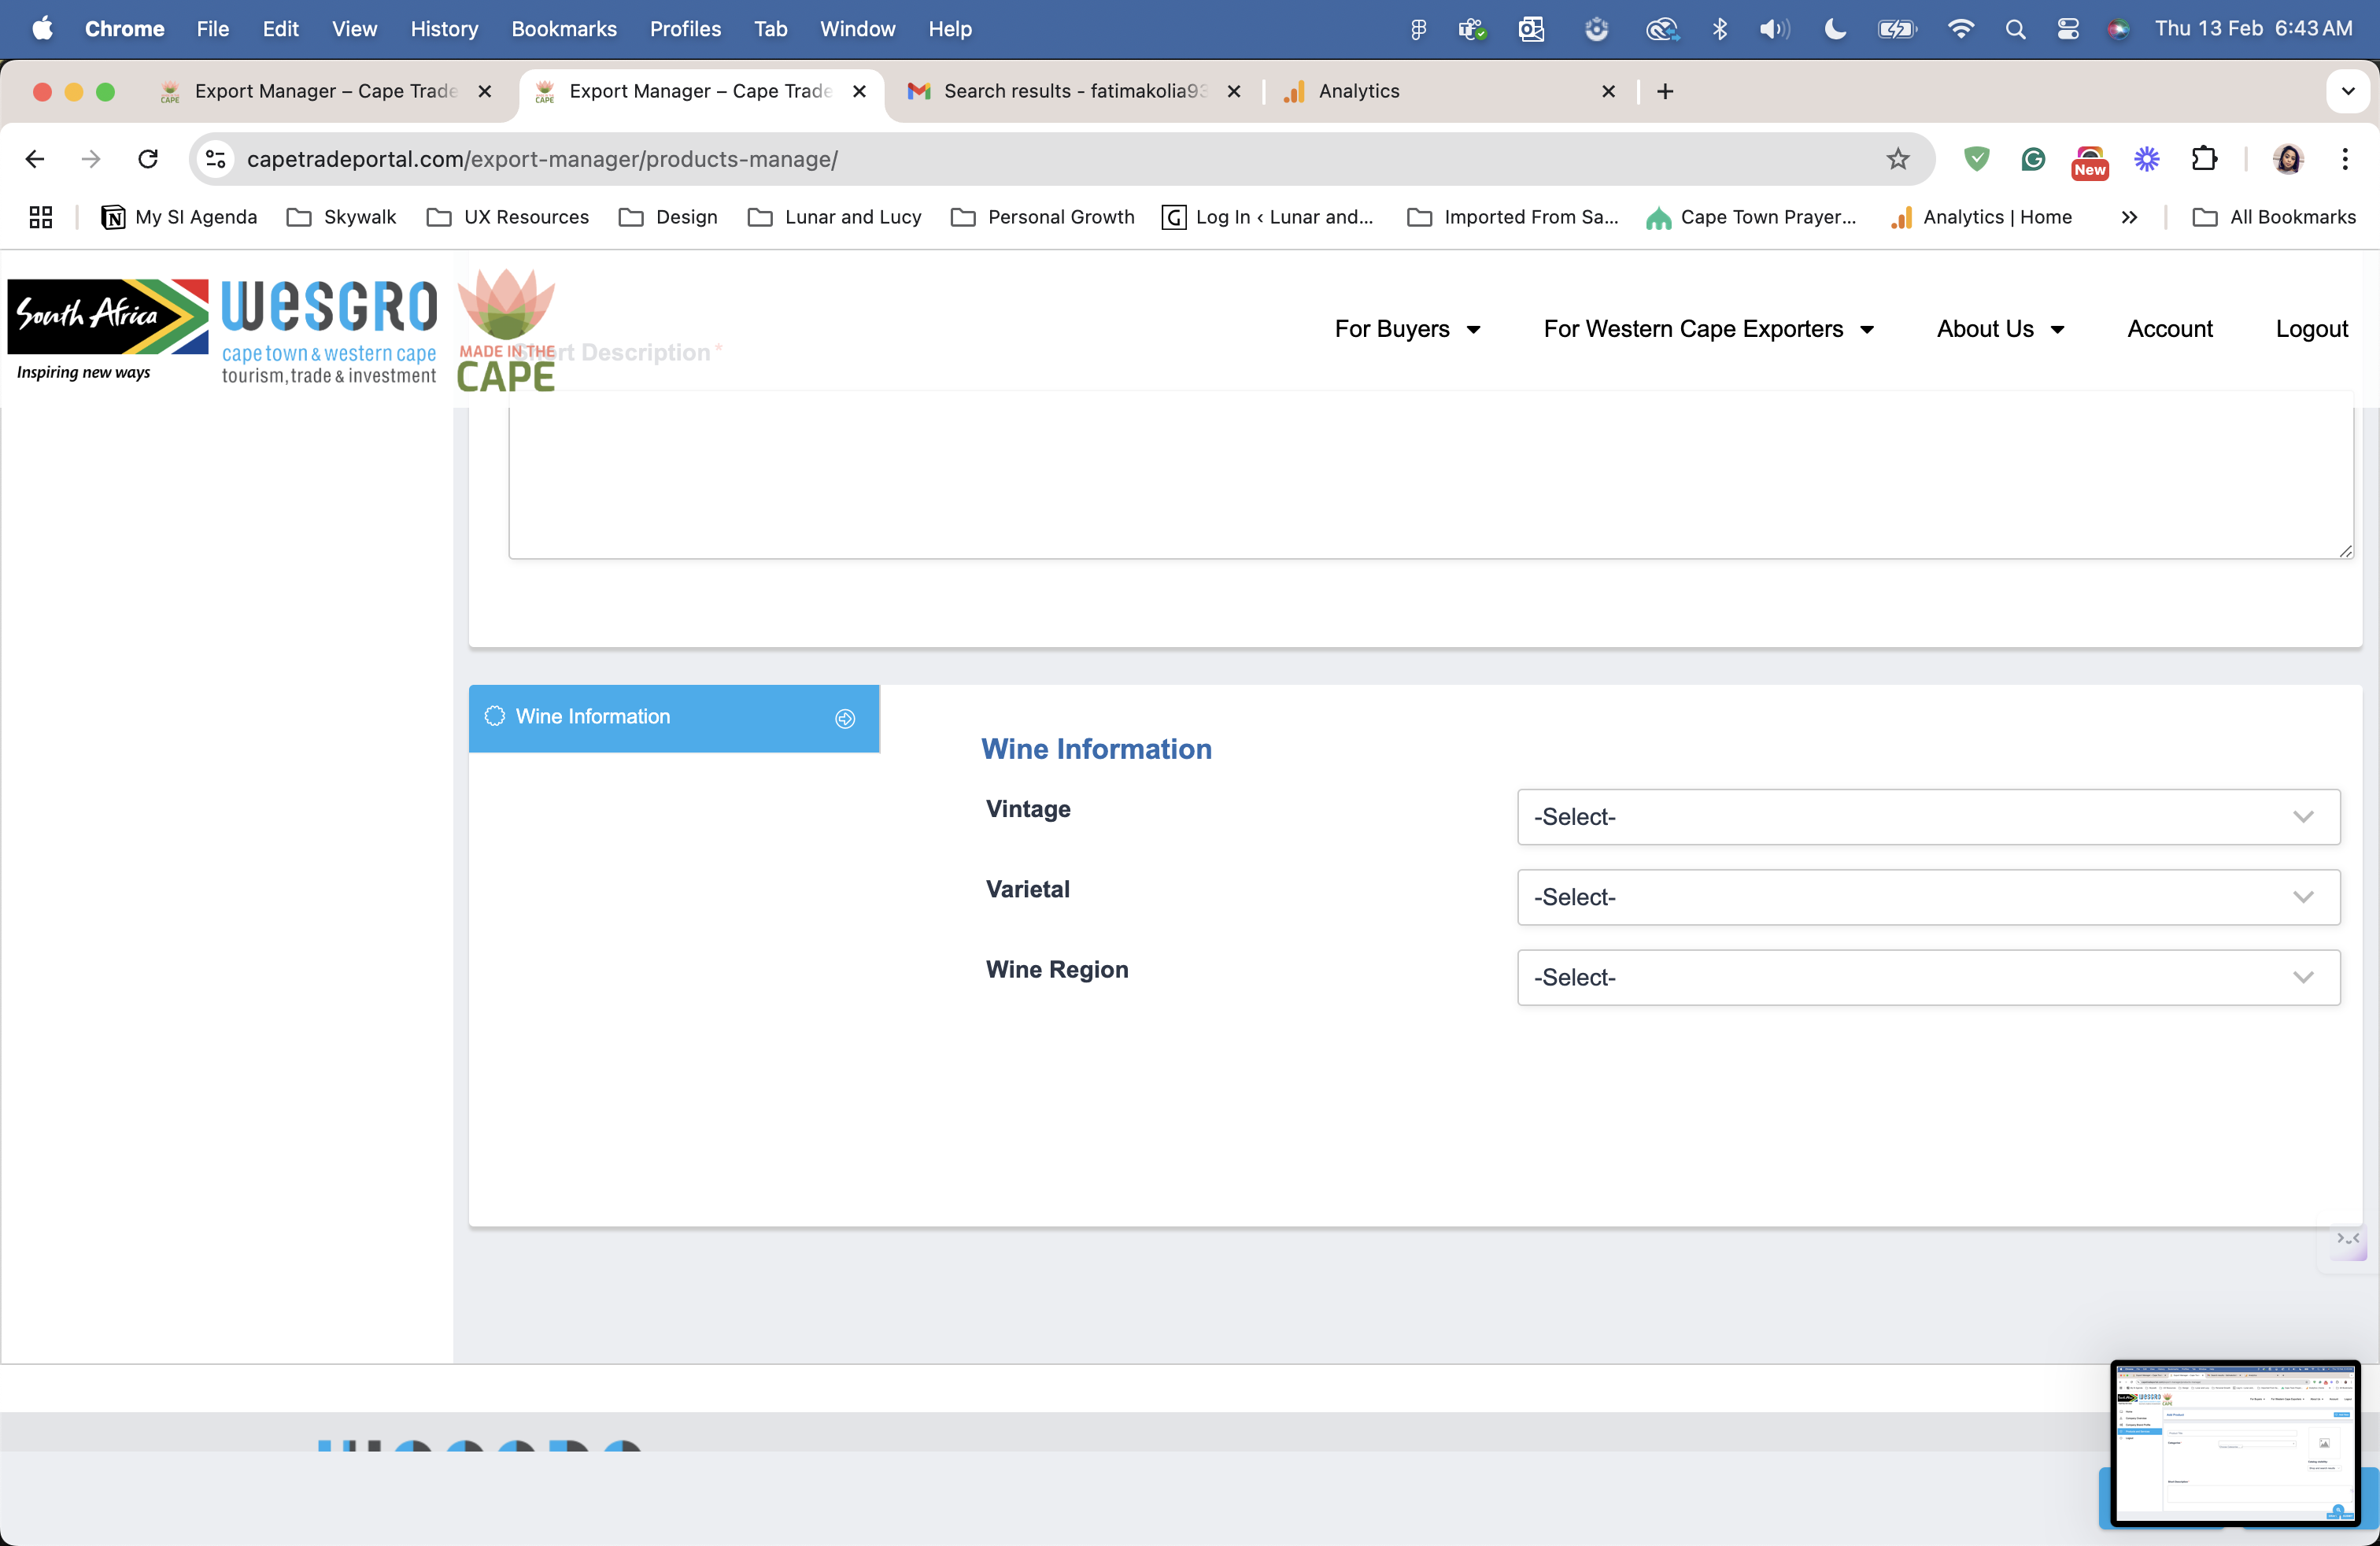Open the extension with New badge
The height and width of the screenshot is (1546, 2380).
pyautogui.click(x=2090, y=161)
